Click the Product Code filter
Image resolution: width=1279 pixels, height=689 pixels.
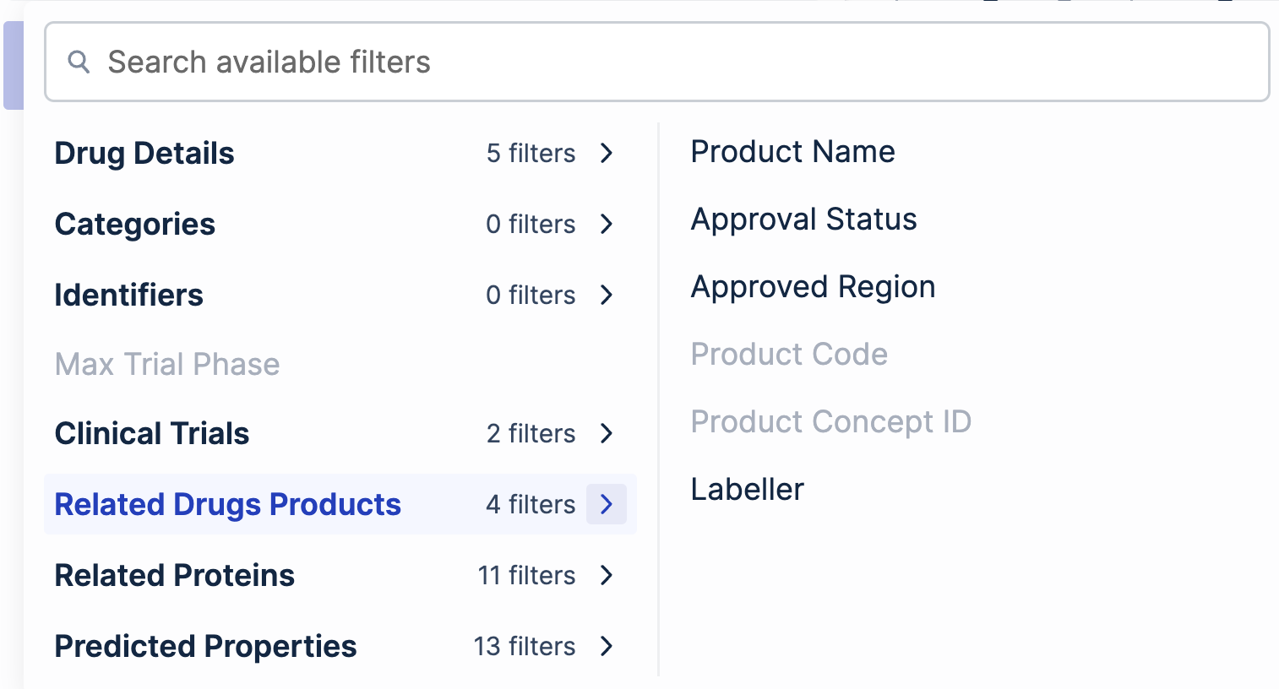(789, 355)
